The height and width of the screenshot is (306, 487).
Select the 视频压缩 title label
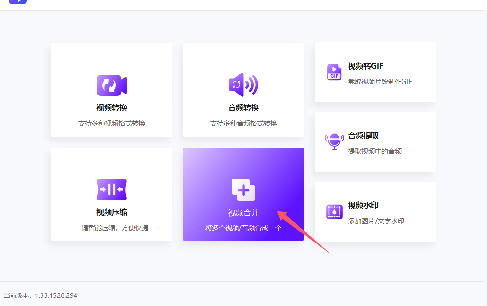point(112,212)
